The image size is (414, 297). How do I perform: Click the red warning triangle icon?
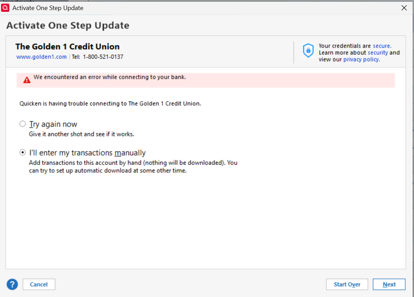pyautogui.click(x=27, y=80)
